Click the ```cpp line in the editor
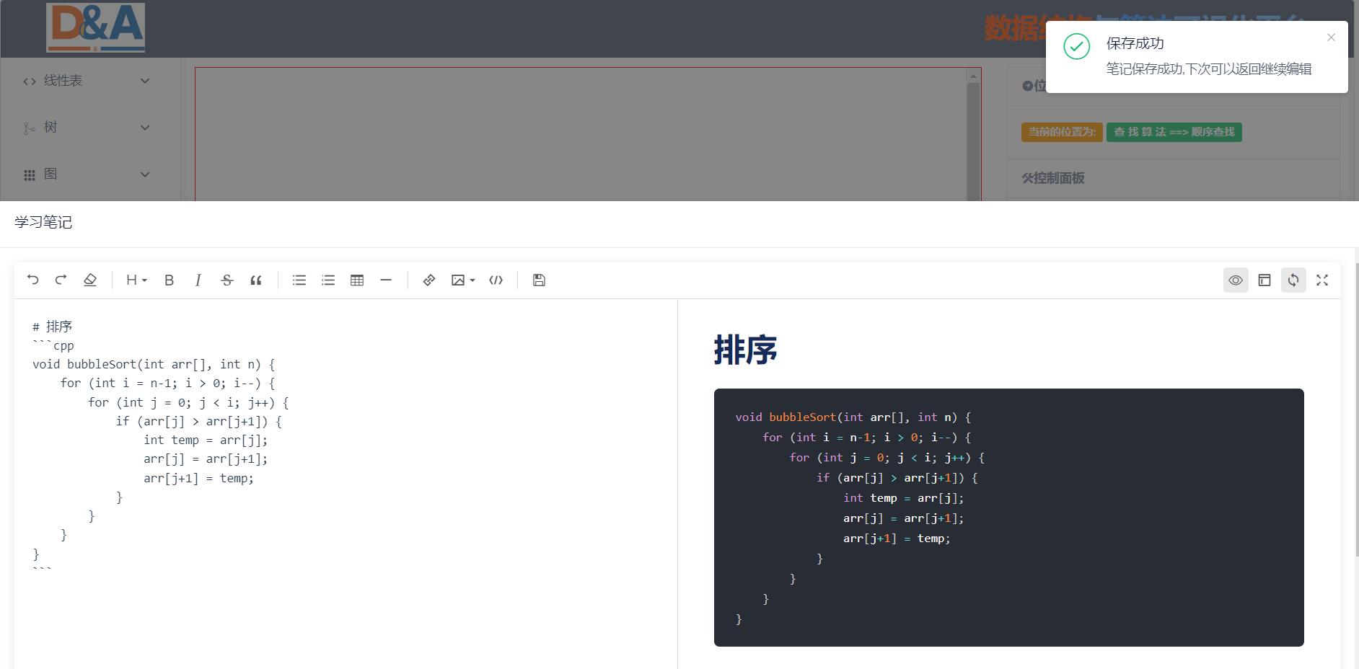This screenshot has height=669, width=1359. click(x=53, y=345)
